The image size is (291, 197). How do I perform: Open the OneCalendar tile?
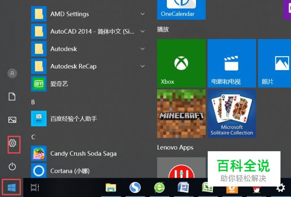tap(181, 10)
